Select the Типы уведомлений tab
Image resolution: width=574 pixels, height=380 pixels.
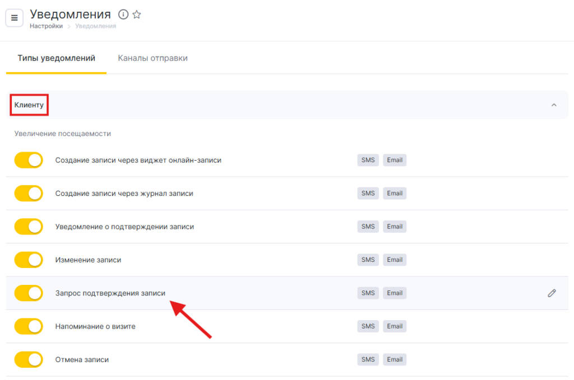pos(56,58)
